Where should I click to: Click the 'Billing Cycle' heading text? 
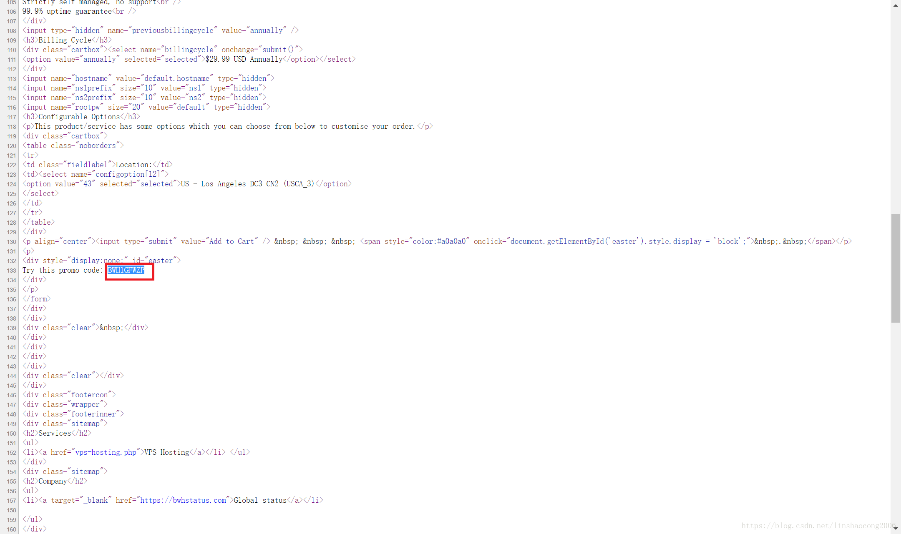pos(65,40)
